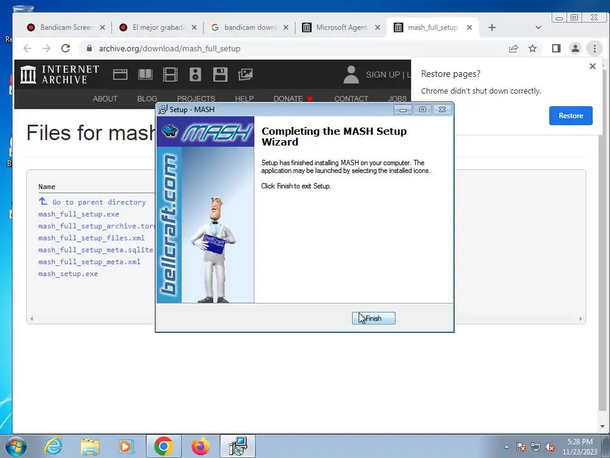Click the muted volume tray icon
This screenshot has height=458, width=610.
click(550, 447)
